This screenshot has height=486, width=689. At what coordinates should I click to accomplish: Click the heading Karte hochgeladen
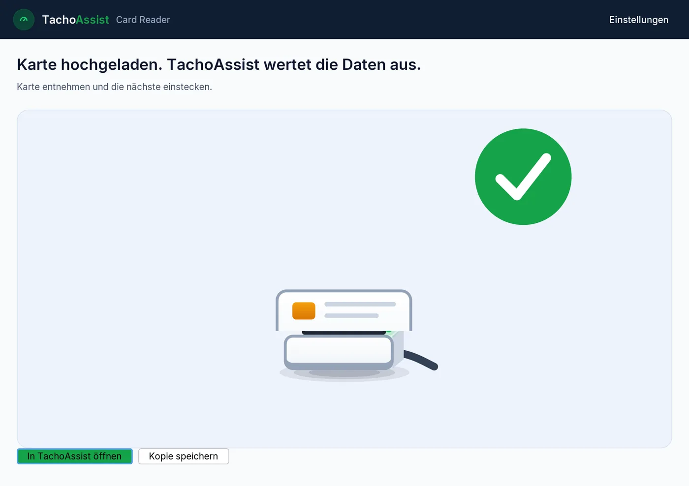click(219, 64)
